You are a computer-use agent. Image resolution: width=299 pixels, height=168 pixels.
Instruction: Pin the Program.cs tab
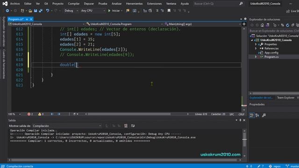tap(27, 19)
